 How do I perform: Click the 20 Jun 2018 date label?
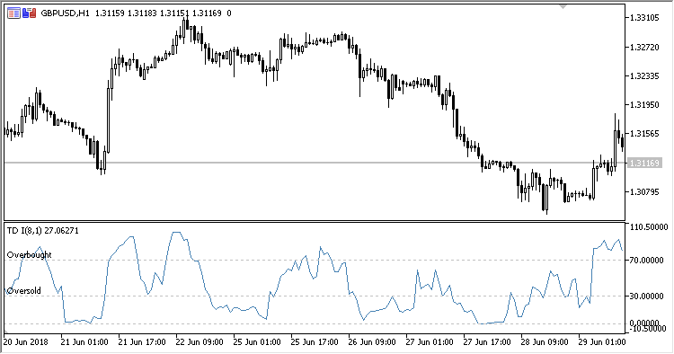[26, 342]
